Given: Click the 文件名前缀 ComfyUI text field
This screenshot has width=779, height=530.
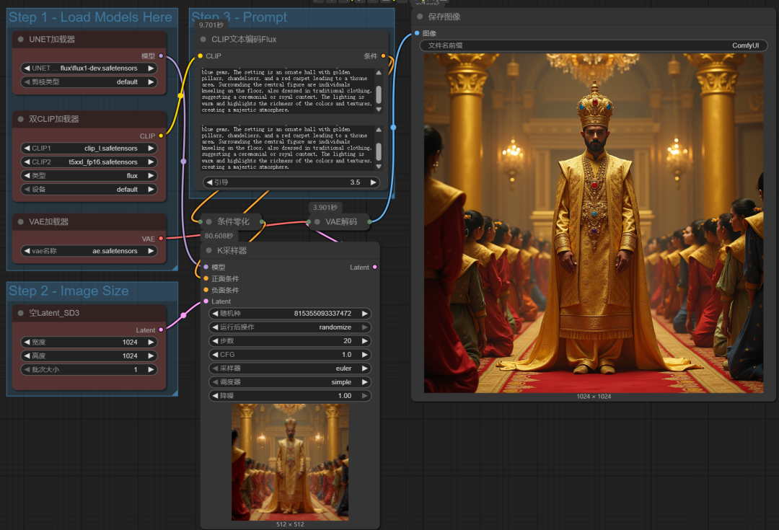Looking at the screenshot, I should coord(594,45).
